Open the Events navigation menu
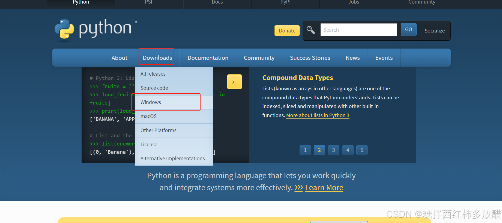The width and height of the screenshot is (502, 223). click(x=384, y=58)
